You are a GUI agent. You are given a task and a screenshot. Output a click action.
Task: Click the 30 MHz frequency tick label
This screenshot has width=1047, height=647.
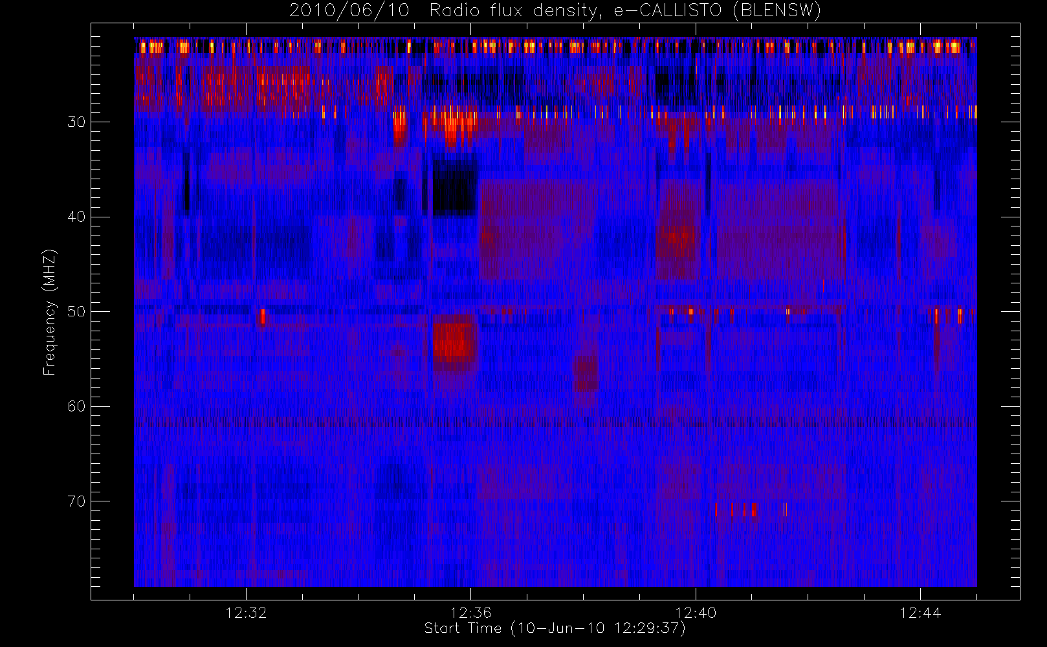coord(76,122)
